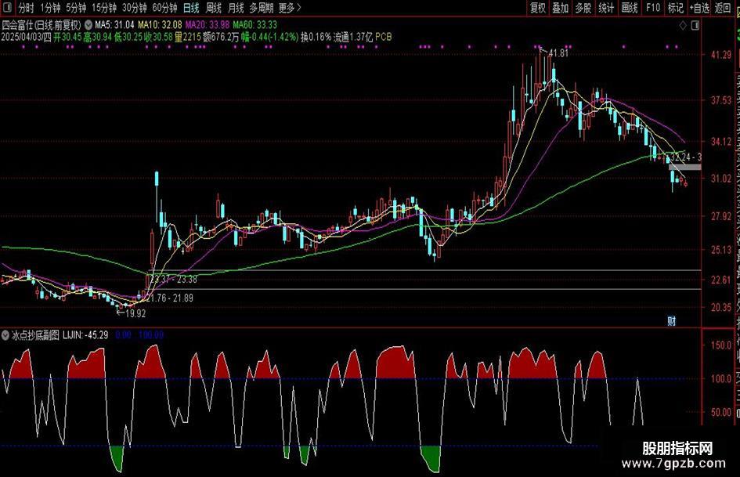Click the 换0.16% turnover text

pyautogui.click(x=316, y=37)
